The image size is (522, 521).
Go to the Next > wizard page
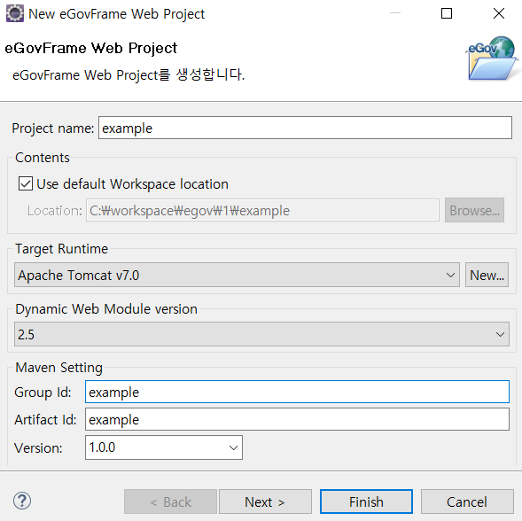[265, 502]
